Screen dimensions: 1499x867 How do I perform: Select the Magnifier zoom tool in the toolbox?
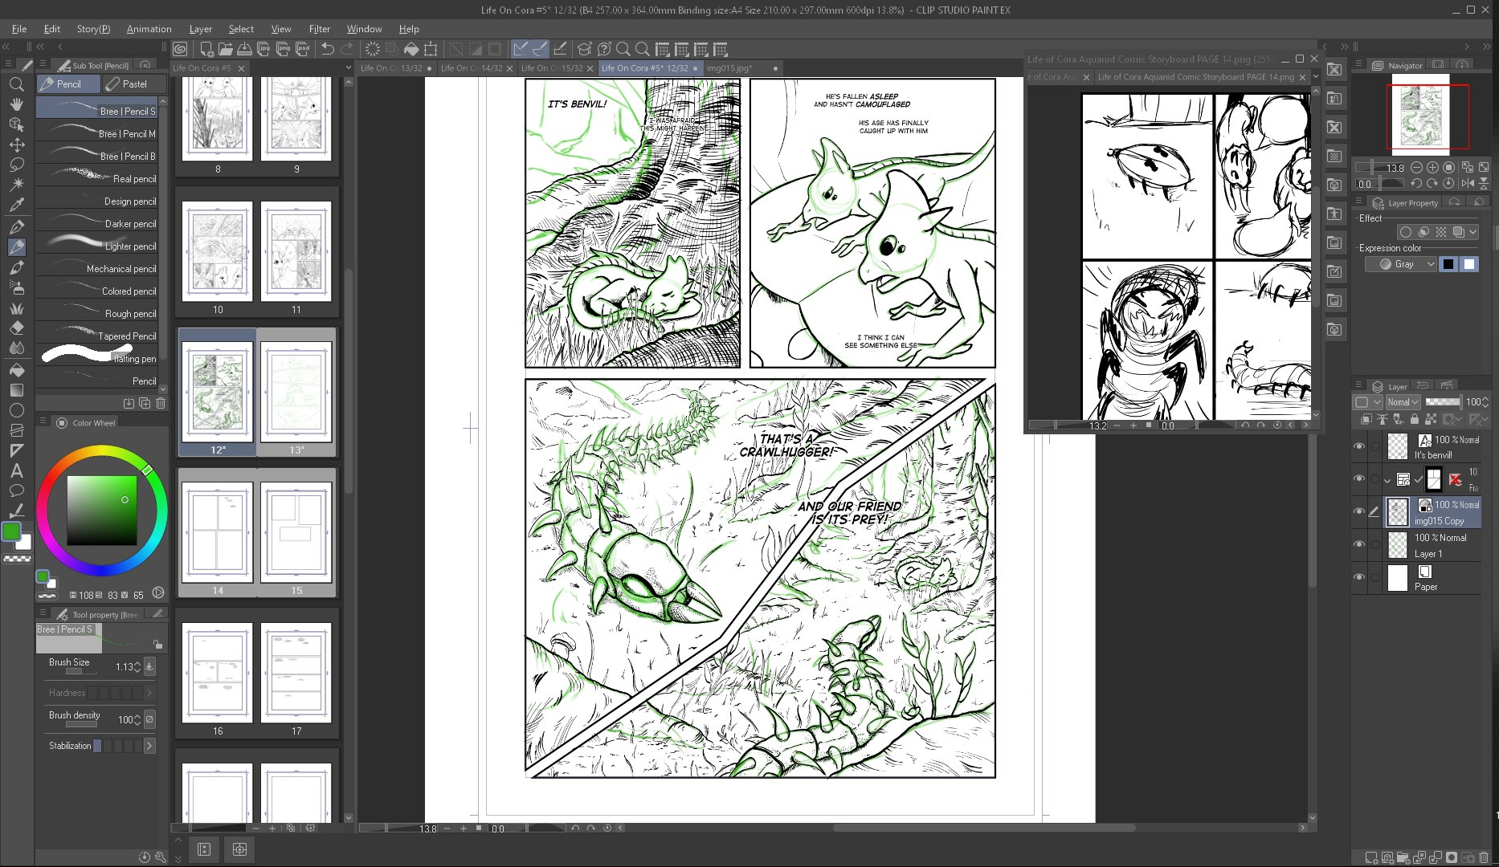click(x=16, y=84)
